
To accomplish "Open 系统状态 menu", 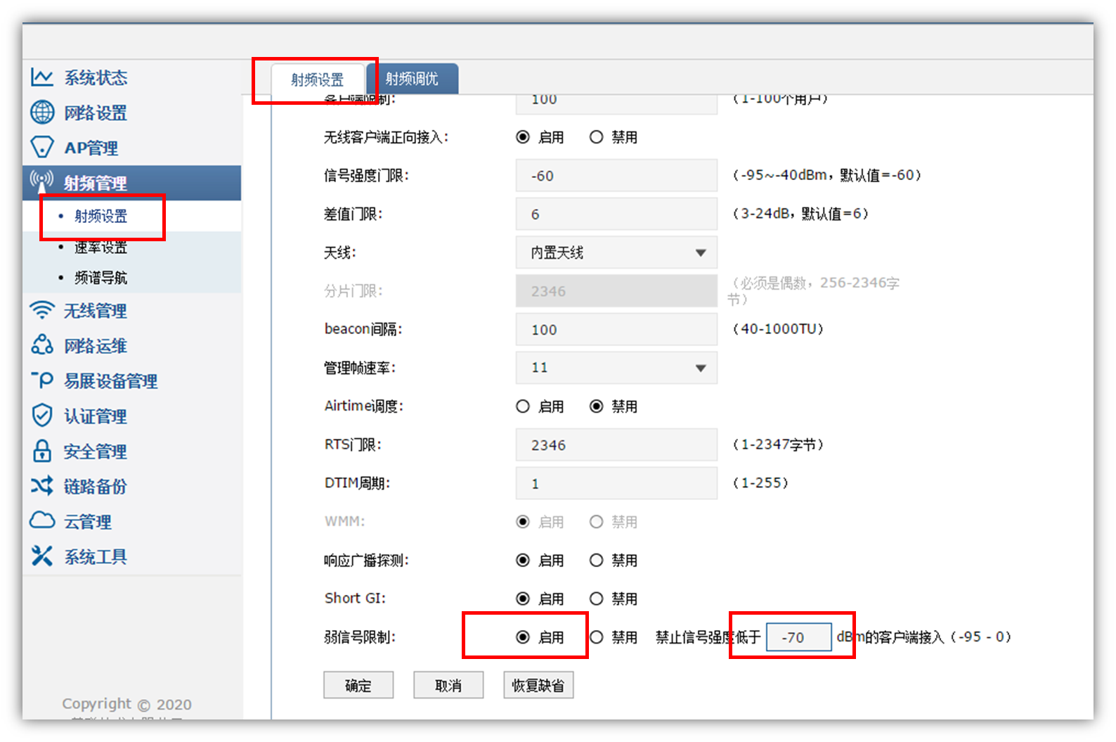I will 96,77.
